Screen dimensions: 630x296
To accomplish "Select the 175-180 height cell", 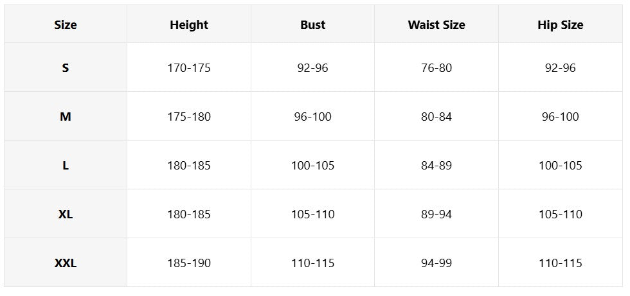I will click(189, 116).
